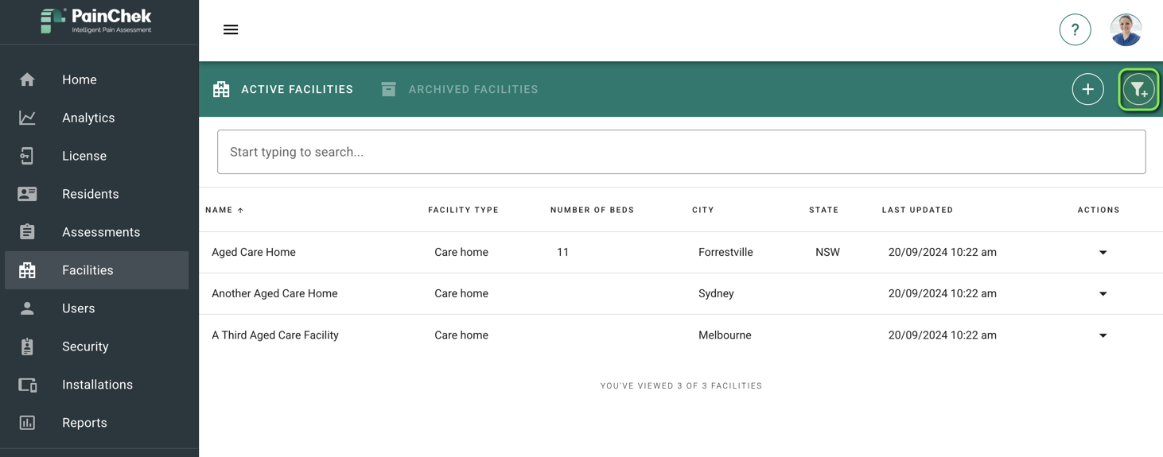Image resolution: width=1163 pixels, height=457 pixels.
Task: Select the Active Facilities tab
Action: (x=283, y=90)
